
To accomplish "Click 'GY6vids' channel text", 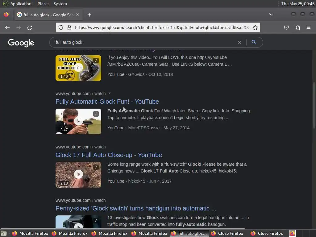I will (x=136, y=74).
